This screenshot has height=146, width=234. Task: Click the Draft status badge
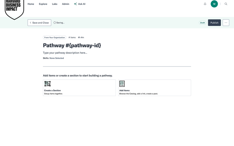202,23
